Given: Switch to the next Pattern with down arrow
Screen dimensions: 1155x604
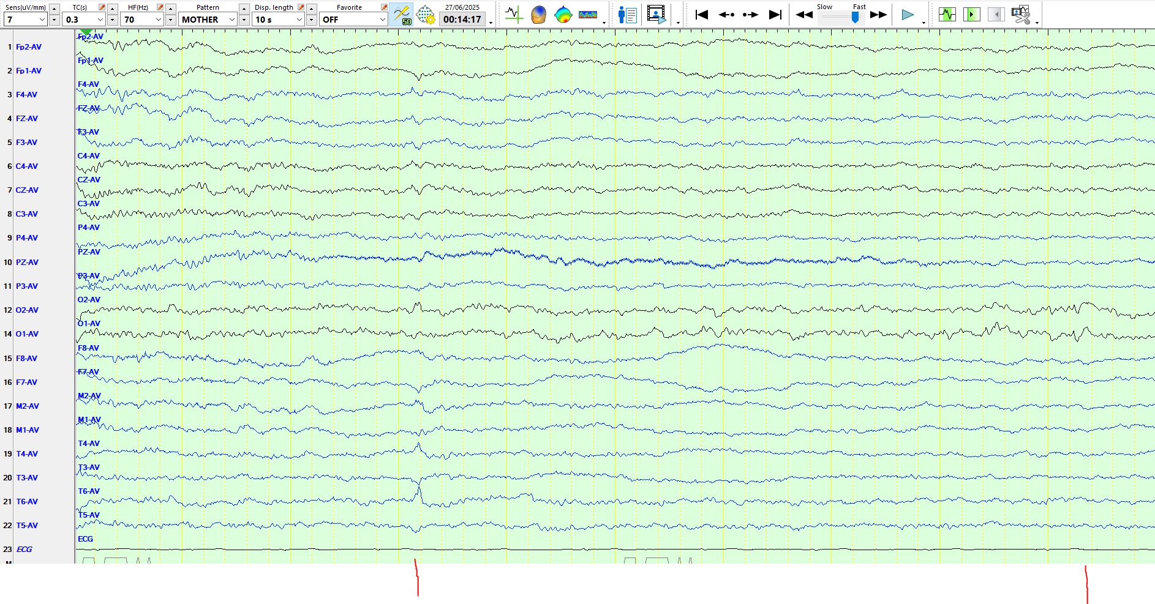Looking at the screenshot, I should 244,20.
